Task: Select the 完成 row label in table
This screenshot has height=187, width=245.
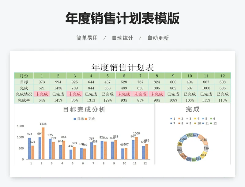Action: point(24,88)
